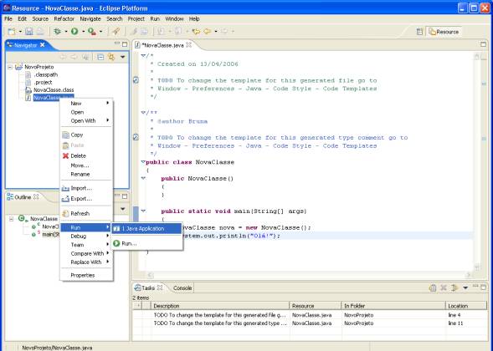Click the Last Edit Location arrow icon
Screen dimensions: 493x351
click(x=196, y=32)
